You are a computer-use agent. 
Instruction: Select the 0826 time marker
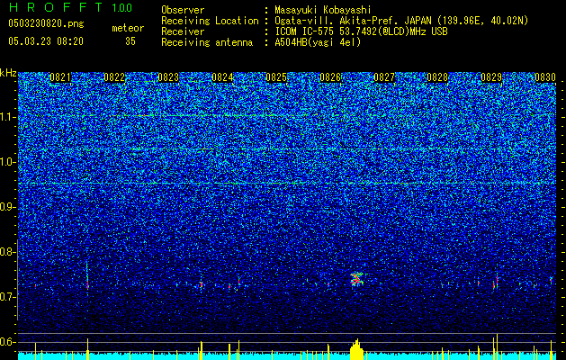330,77
